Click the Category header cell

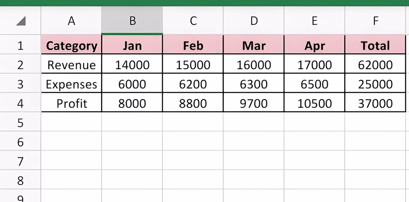71,46
